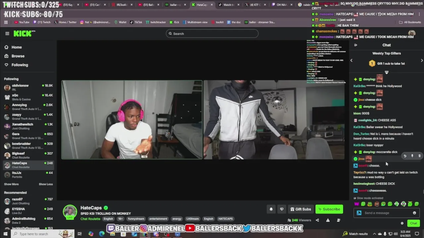Click the Send a message field
Image resolution: width=424 pixels, height=238 pixels.
click(386, 213)
